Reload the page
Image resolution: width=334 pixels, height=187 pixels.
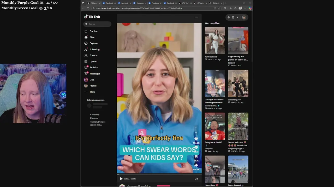tap(88, 8)
